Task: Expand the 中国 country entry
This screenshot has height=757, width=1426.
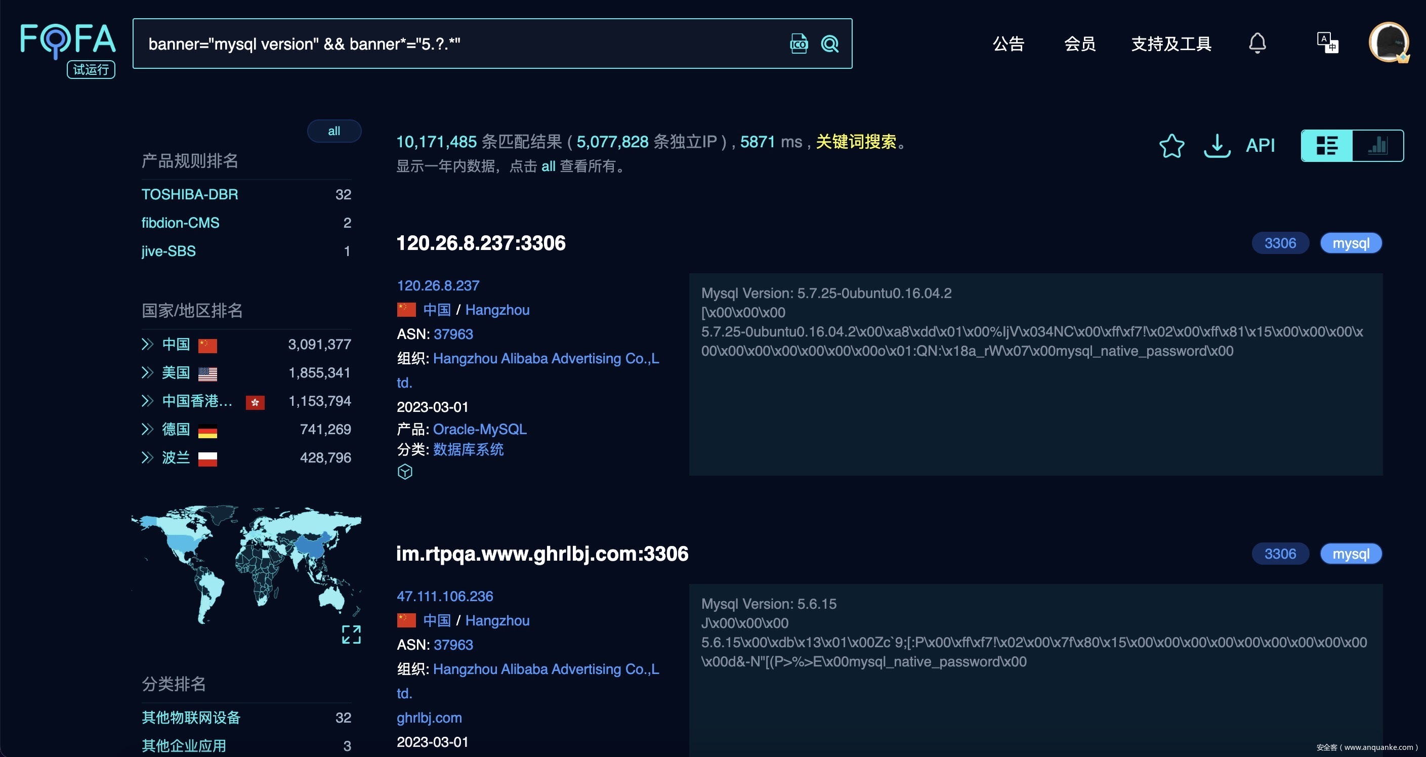Action: coord(147,344)
